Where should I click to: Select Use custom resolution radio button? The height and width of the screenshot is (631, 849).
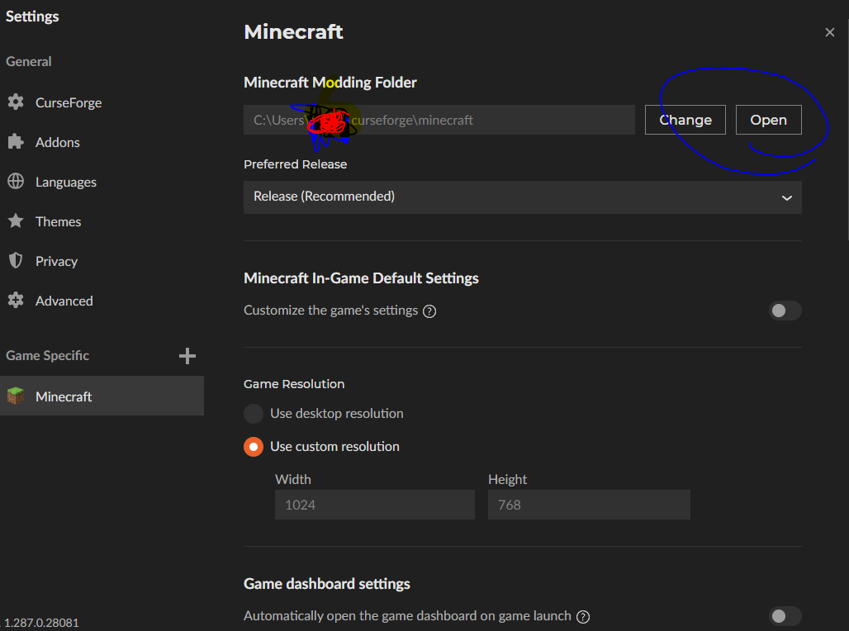254,447
